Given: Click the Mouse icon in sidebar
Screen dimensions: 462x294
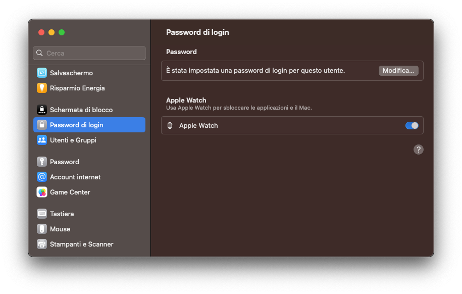Looking at the screenshot, I should [42, 229].
